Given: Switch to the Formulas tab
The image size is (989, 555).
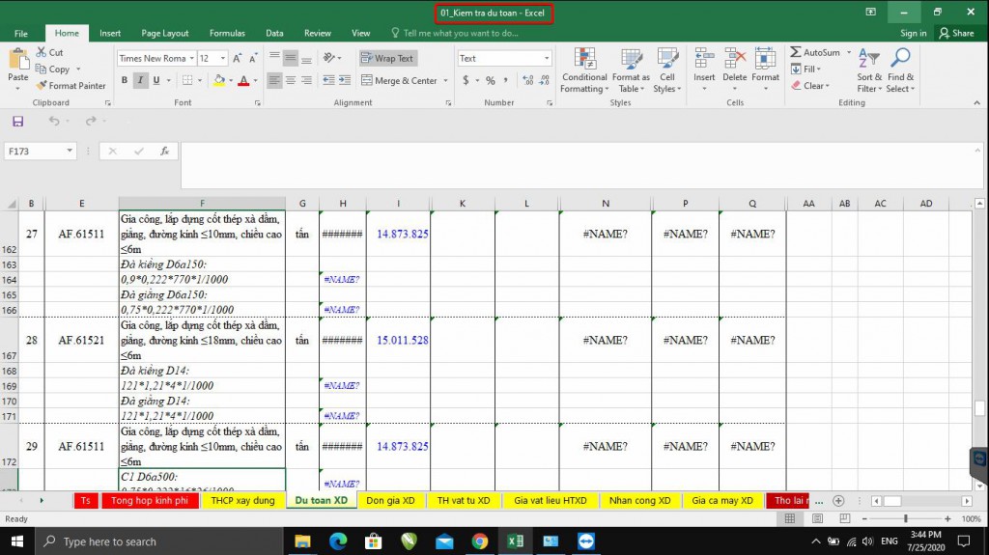Looking at the screenshot, I should click(227, 34).
